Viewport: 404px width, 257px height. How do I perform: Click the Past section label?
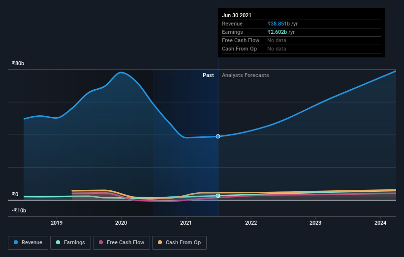coord(208,75)
